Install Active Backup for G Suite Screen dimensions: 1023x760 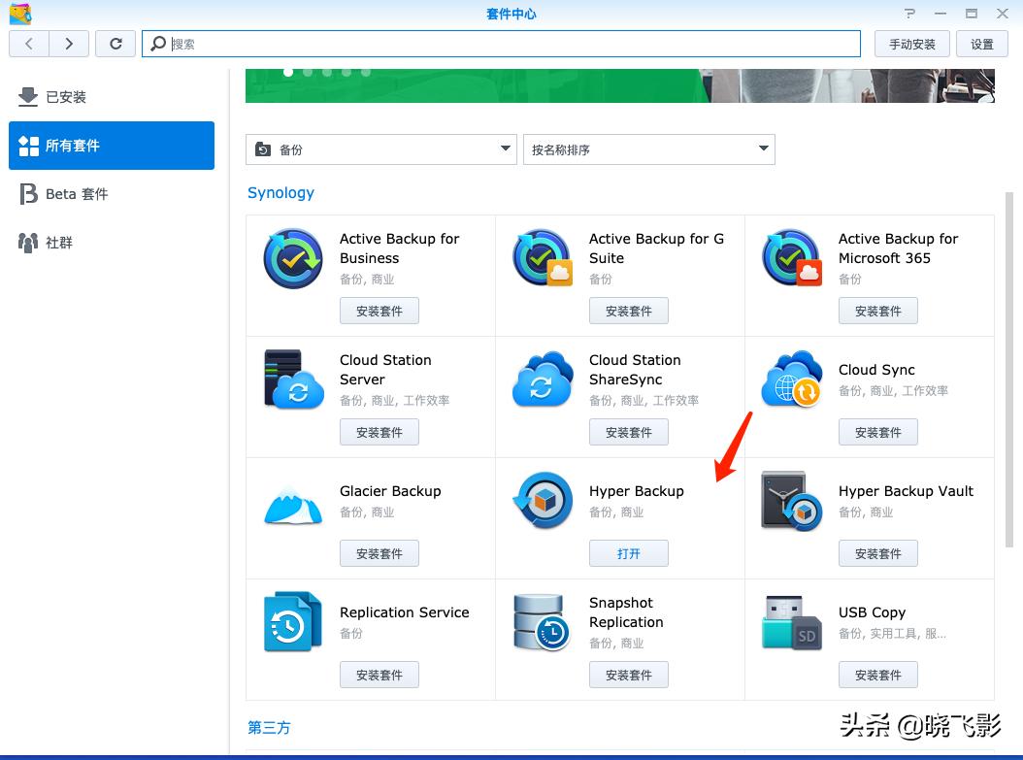pos(629,311)
